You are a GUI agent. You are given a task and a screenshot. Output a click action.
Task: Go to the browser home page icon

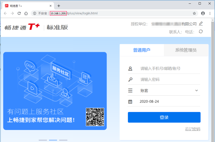(26, 13)
